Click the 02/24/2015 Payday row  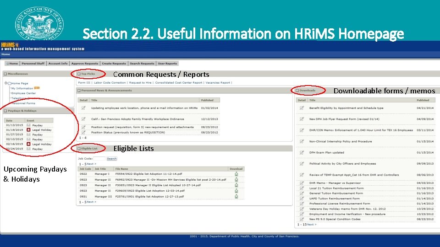coord(28,149)
